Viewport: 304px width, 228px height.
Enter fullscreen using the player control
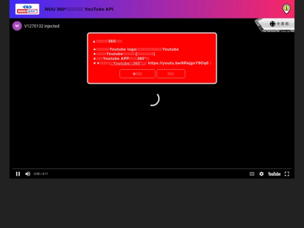(287, 174)
